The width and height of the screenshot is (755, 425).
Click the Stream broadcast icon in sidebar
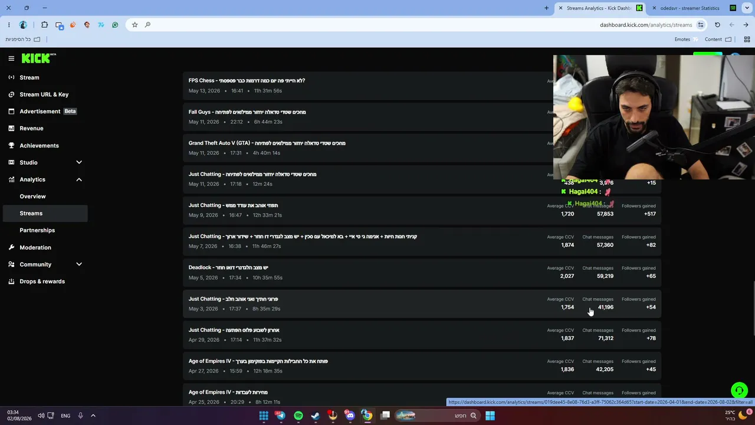click(11, 77)
